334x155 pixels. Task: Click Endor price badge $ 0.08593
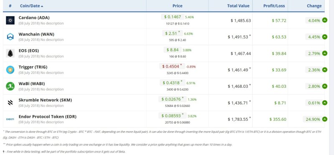pos(172,116)
